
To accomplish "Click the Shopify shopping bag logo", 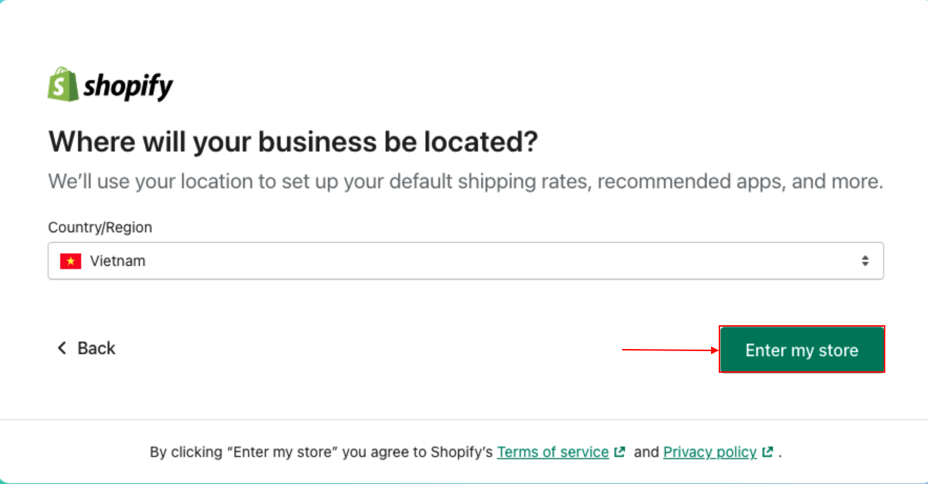I will tap(62, 84).
